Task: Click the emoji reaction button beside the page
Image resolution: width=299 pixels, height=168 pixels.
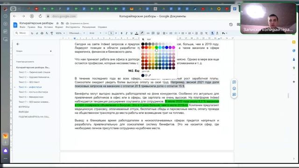Action: point(234,88)
